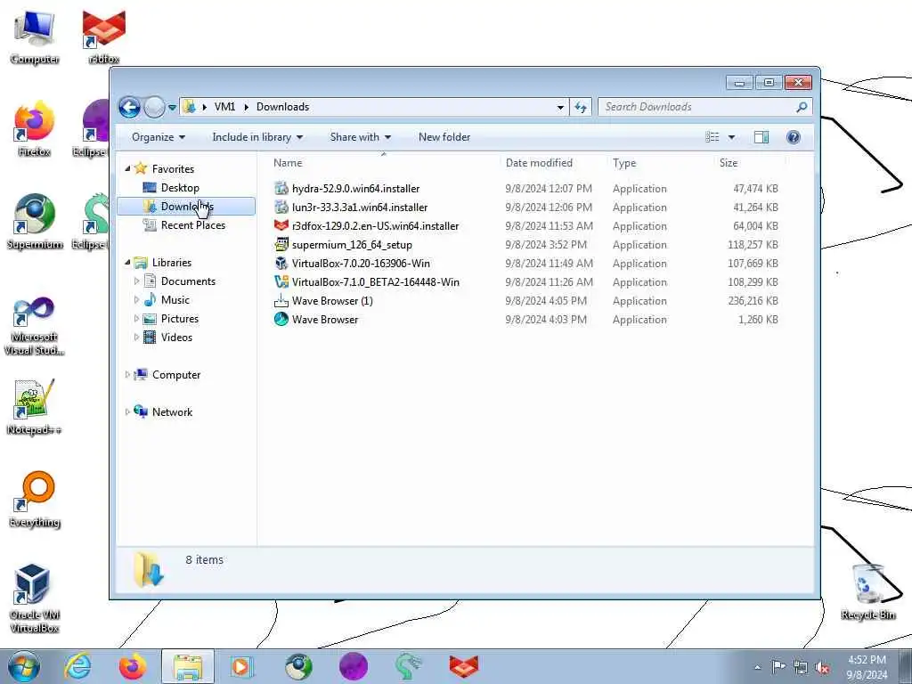Open the r3dfox desktop shortcut
This screenshot has height=684, width=912.
103,37
